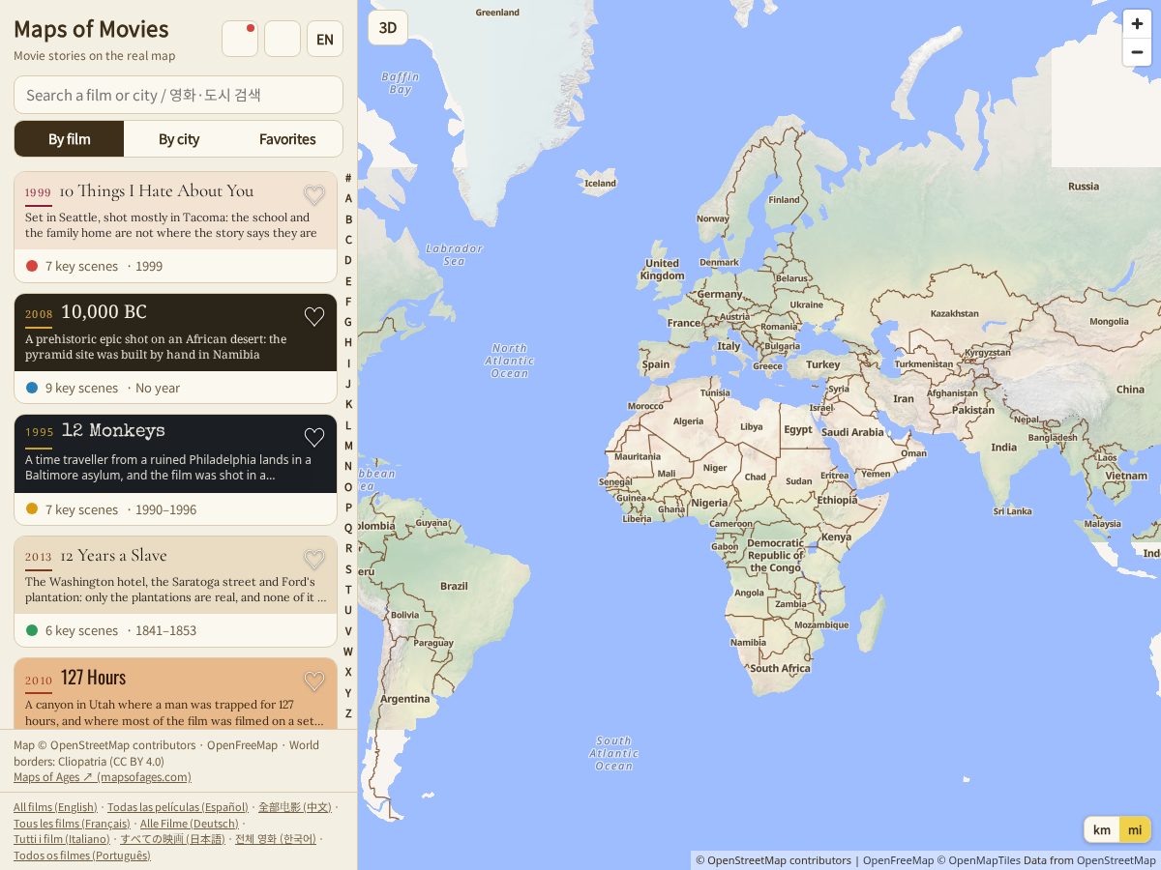Open Todos os filmes (Português) link

[x=82, y=855]
